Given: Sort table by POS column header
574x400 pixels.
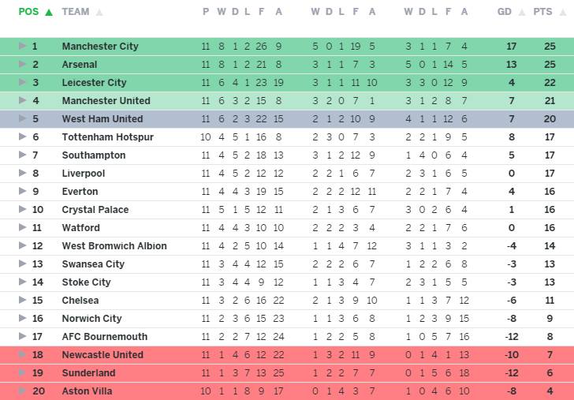Looking at the screenshot, I should tap(28, 12).
